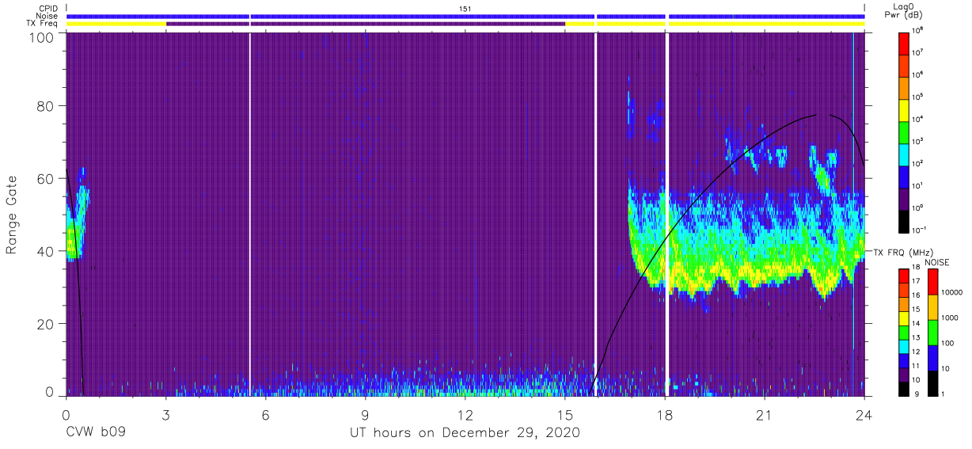Click the x-axis hour tick label '21'

pos(765,414)
